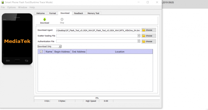
Task: Click the Download-Agent path field
Action: point(98,30)
